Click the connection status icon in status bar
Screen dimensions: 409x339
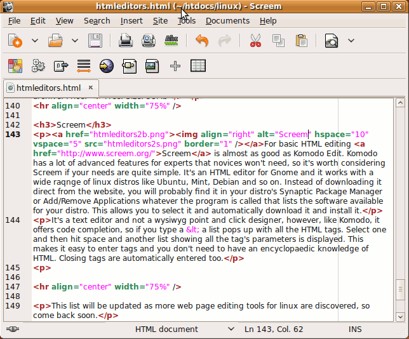click(x=13, y=329)
